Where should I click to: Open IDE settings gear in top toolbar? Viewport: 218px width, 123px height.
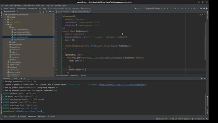pos(204,9)
